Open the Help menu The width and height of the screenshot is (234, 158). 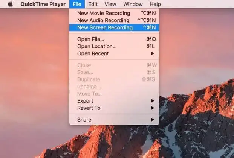(x=155, y=4)
